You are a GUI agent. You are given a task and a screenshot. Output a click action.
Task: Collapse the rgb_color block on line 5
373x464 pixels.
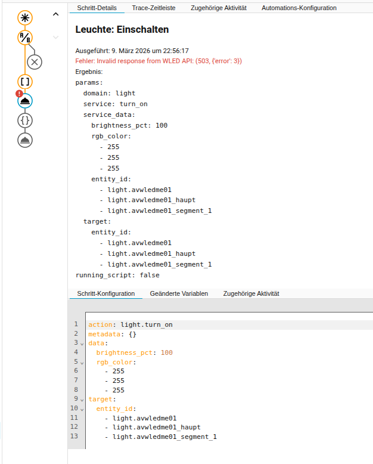tap(82, 363)
